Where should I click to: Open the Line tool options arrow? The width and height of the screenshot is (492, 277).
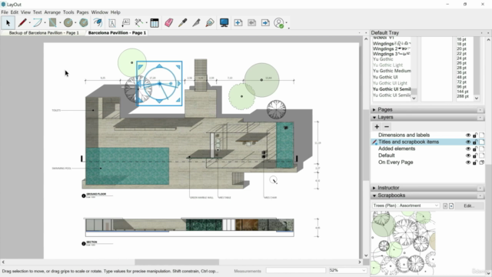point(30,23)
